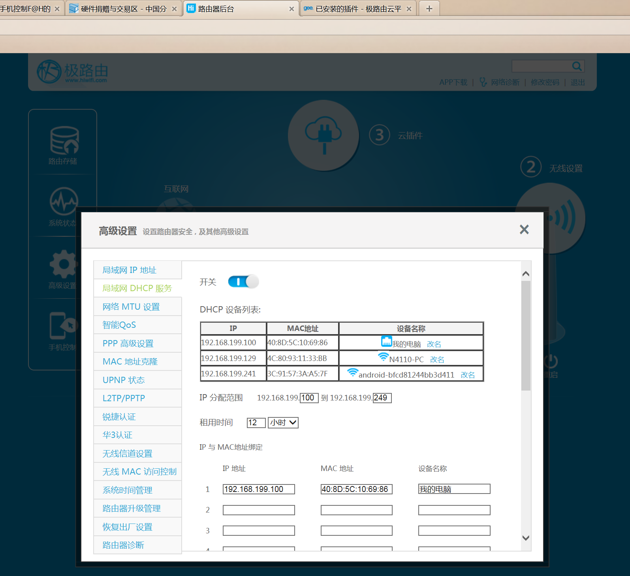
Task: Open 无线信道设置 section
Action: (137, 453)
